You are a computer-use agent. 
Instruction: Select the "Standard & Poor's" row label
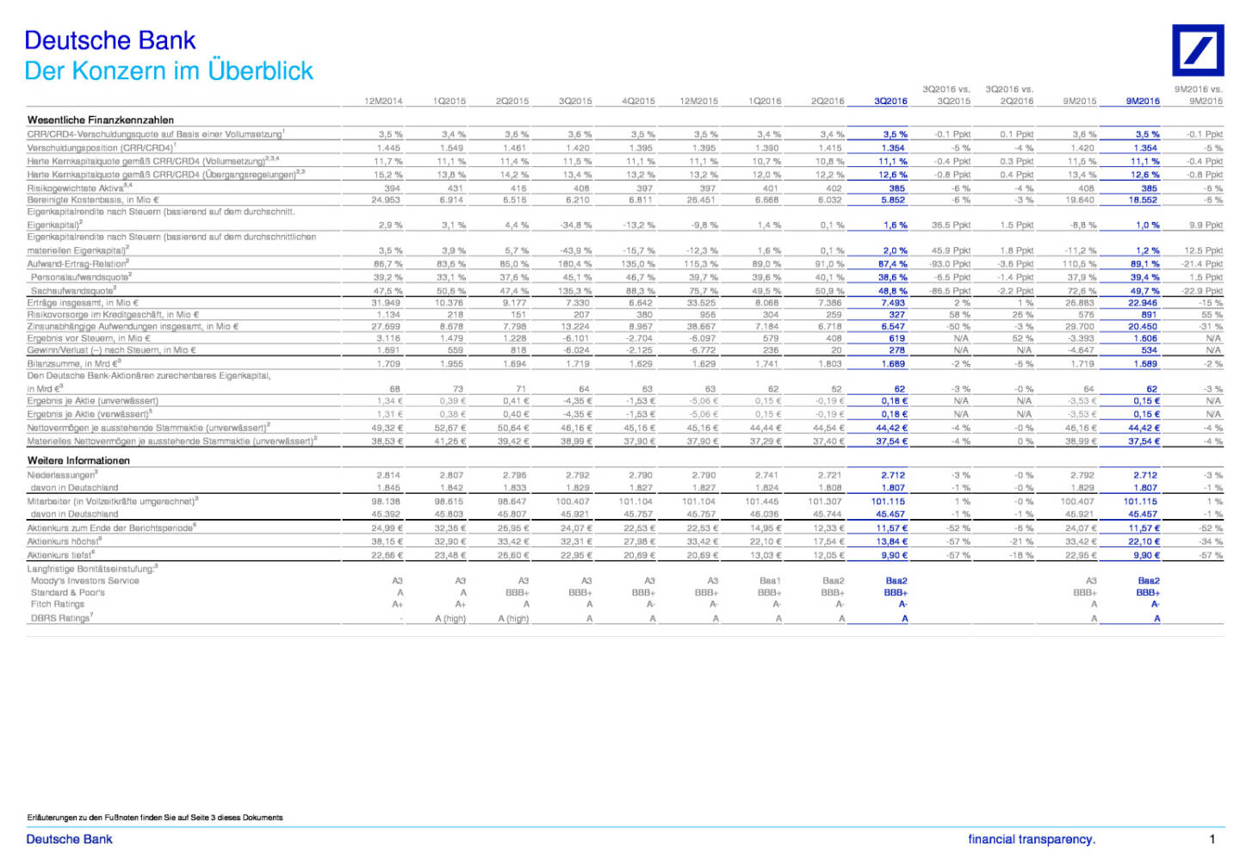pos(68,593)
